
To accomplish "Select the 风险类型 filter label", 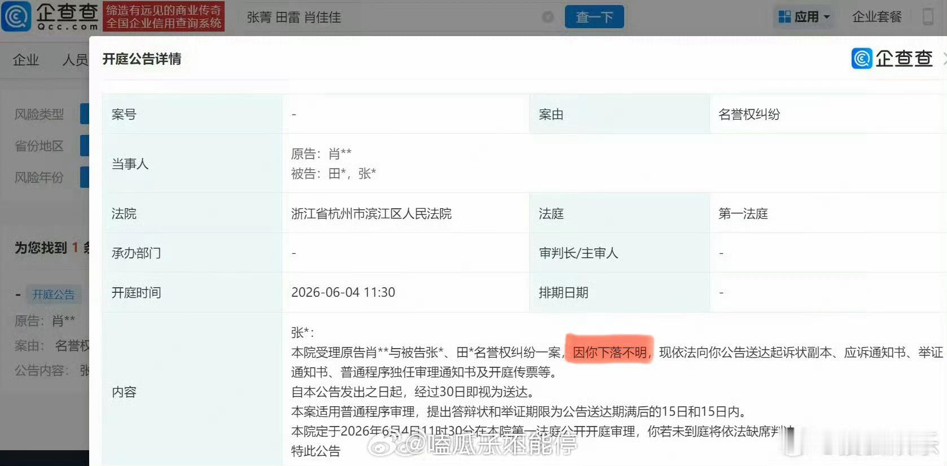I will click(x=39, y=114).
